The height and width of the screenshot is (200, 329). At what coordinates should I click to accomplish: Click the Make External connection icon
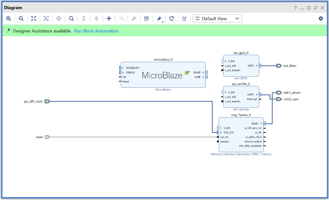[x=122, y=18]
